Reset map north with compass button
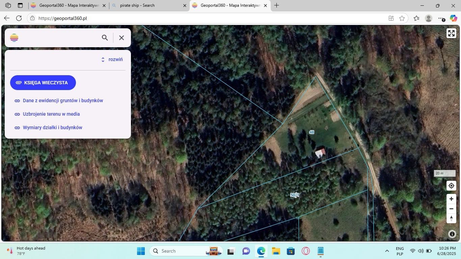 point(451,218)
